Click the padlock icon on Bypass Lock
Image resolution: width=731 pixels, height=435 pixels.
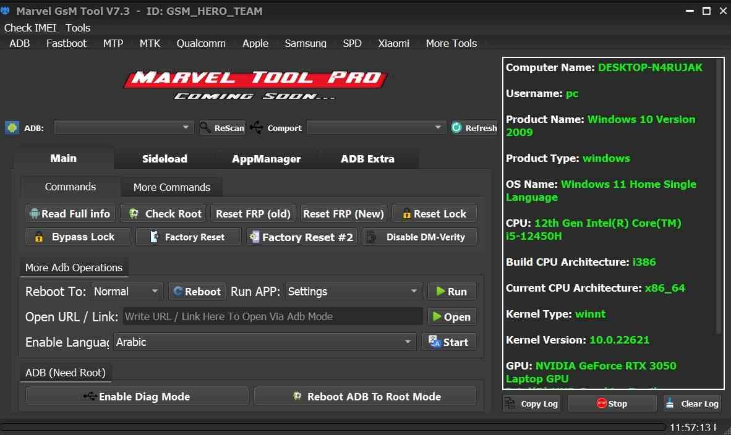39,237
